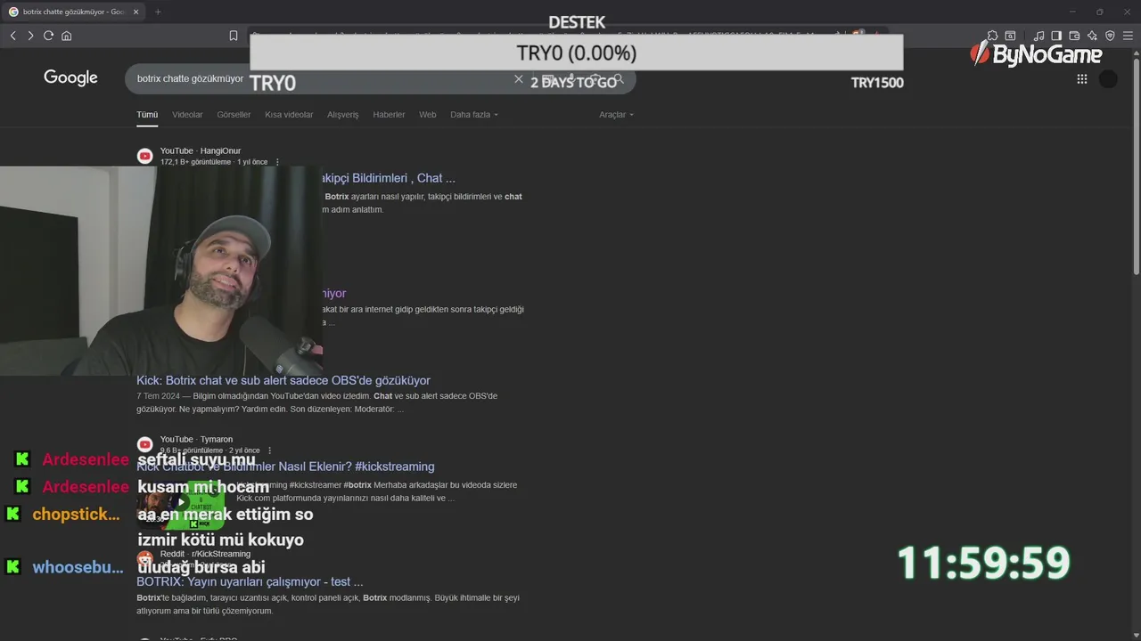The width and height of the screenshot is (1141, 641).
Task: Open the 'Alışveriş' tab
Action: [343, 114]
